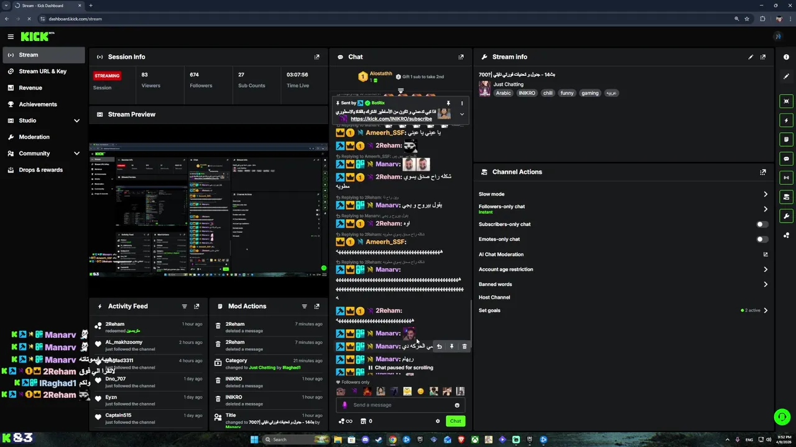796x447 pixels.
Task: Pop out the Chat panel
Action: click(461, 56)
